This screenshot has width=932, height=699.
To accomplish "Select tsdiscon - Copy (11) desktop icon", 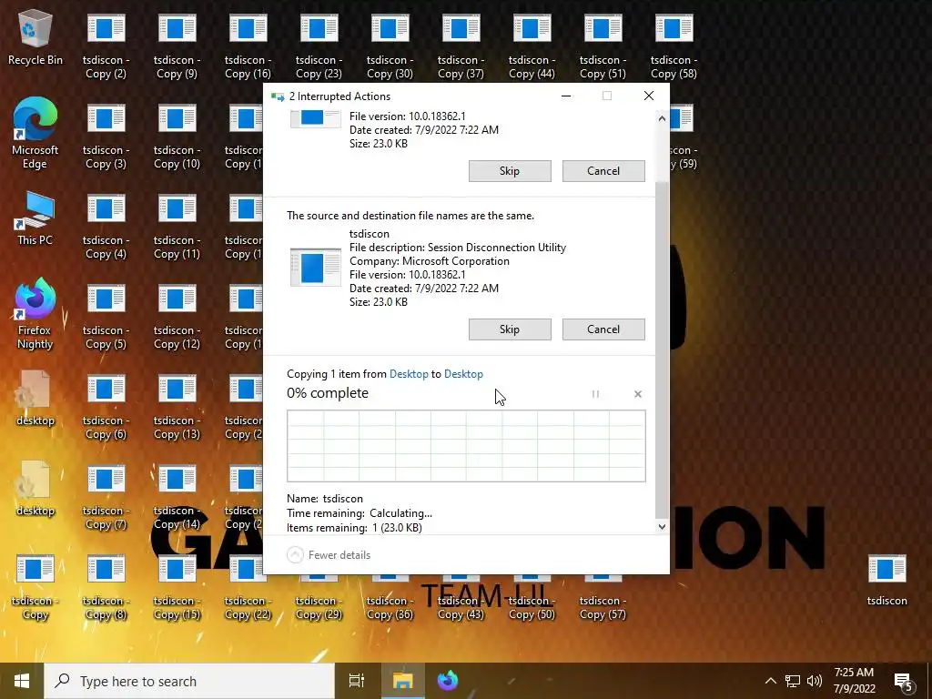I will pos(177,228).
